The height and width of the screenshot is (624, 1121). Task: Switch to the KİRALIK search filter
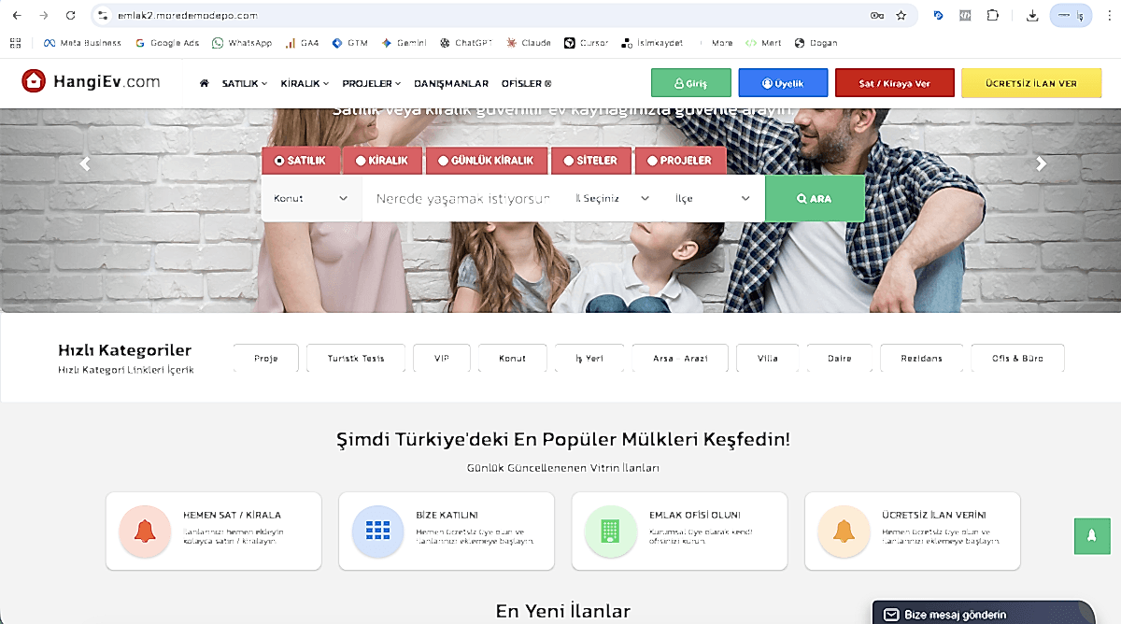(382, 160)
